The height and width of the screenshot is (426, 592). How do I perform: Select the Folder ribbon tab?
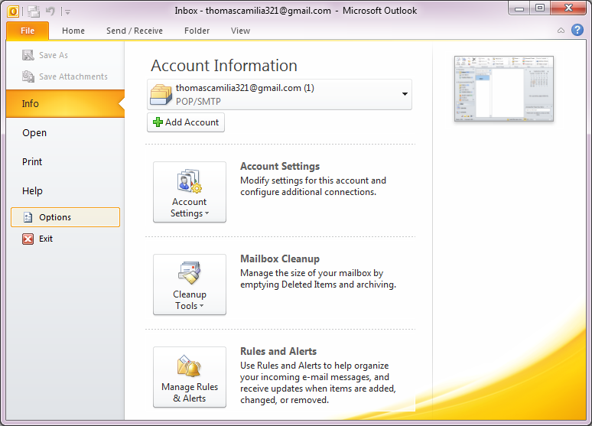tap(197, 31)
